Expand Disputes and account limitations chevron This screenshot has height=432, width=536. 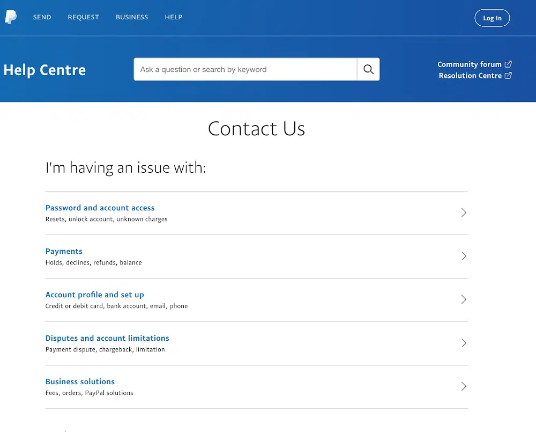tap(464, 343)
